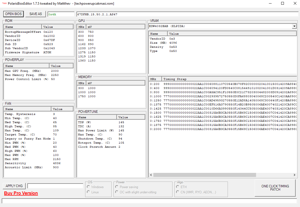Minimize the PolarisBiosEditor window
The height and width of the screenshot is (207, 300).
coord(270,4)
